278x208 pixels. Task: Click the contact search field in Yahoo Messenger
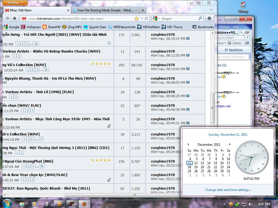233,57
